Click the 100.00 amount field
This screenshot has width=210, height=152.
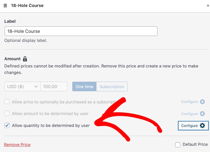point(54,87)
